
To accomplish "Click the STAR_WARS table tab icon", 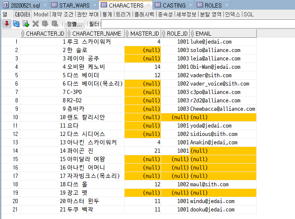I will tap(54, 5).
